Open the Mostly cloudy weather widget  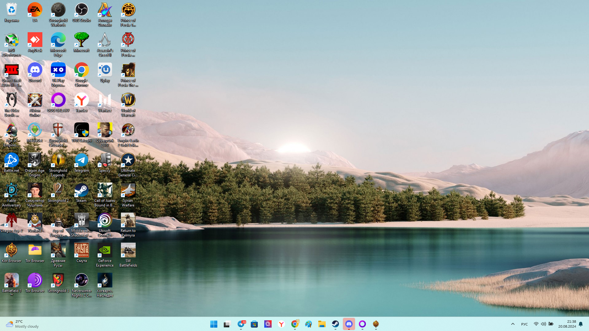pos(23,324)
